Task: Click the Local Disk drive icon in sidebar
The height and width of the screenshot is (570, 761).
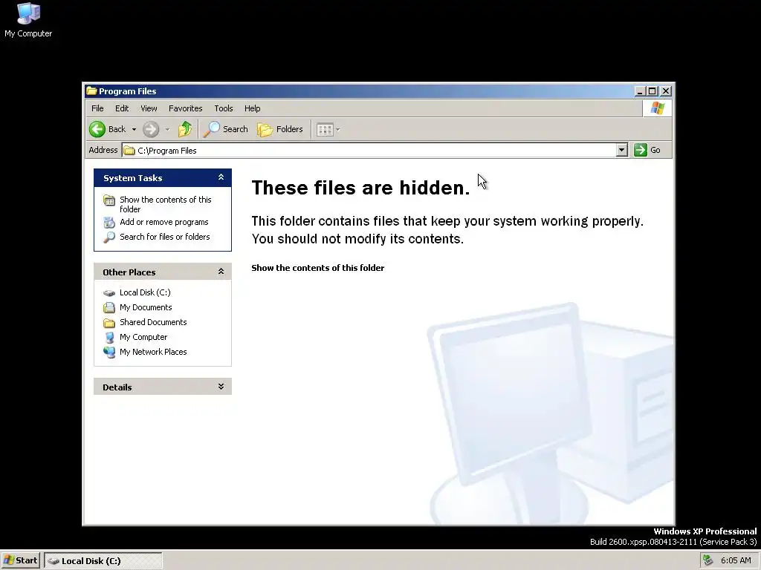Action: coord(109,292)
